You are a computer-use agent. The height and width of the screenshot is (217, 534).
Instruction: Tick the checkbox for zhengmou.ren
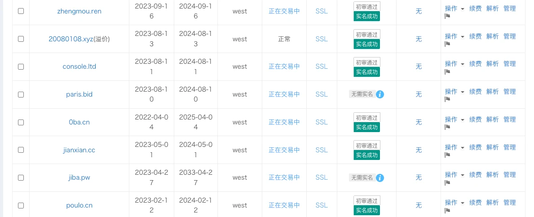(21, 11)
